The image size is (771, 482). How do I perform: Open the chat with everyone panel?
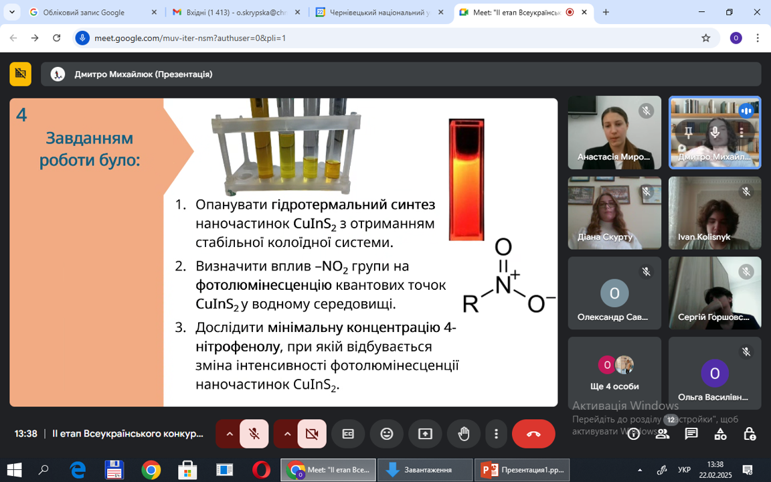pyautogui.click(x=691, y=434)
